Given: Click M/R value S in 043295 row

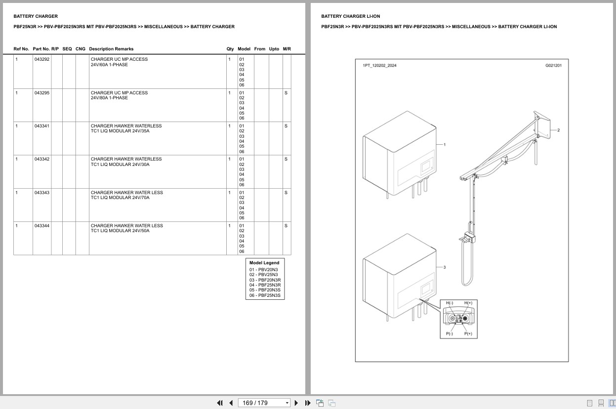Looking at the screenshot, I should pos(286,93).
